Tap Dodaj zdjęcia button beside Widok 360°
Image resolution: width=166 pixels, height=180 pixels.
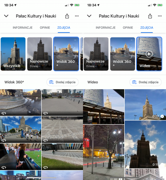63,82
